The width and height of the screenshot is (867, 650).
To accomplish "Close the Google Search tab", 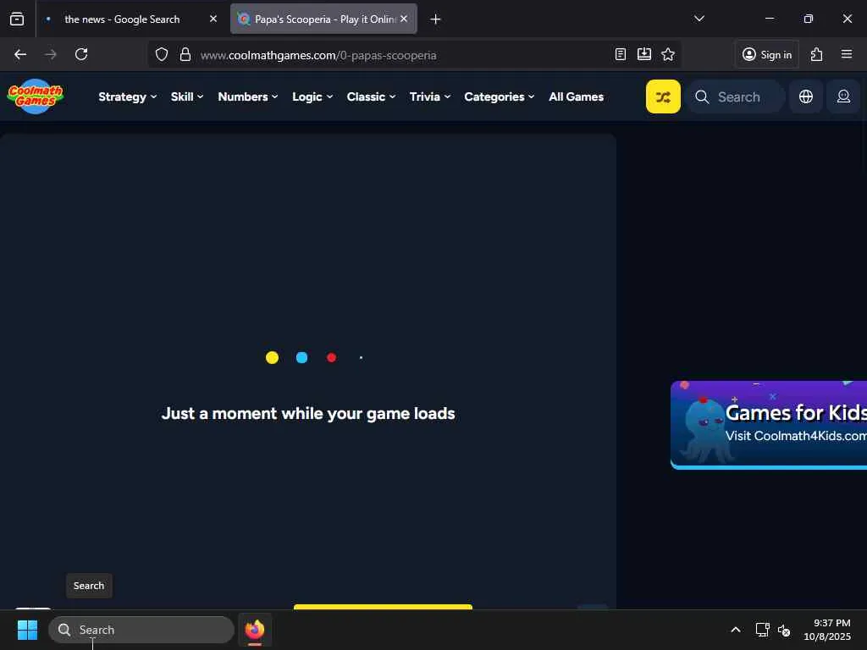I will (213, 19).
